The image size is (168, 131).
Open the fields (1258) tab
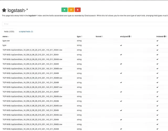coord(9,32)
